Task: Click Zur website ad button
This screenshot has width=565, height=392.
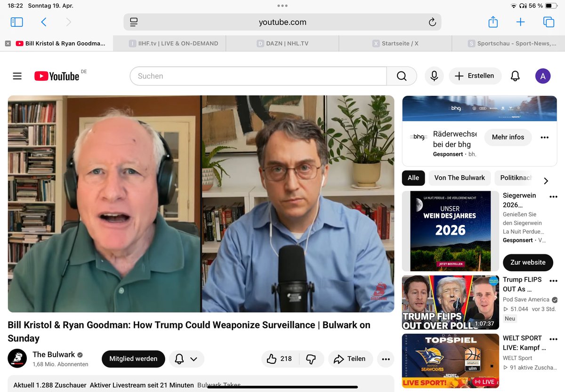Action: [528, 262]
